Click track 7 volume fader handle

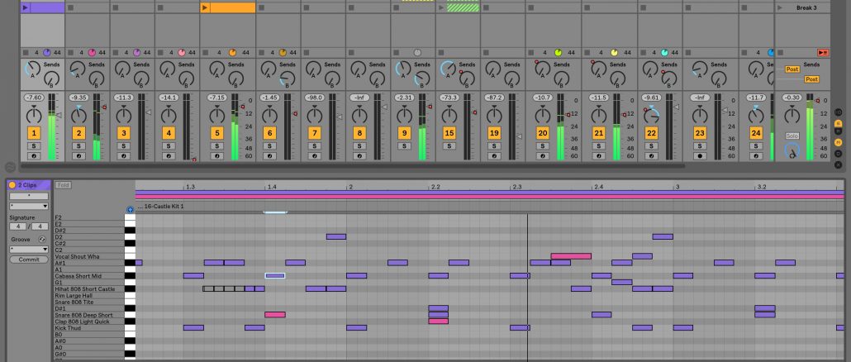click(x=338, y=117)
